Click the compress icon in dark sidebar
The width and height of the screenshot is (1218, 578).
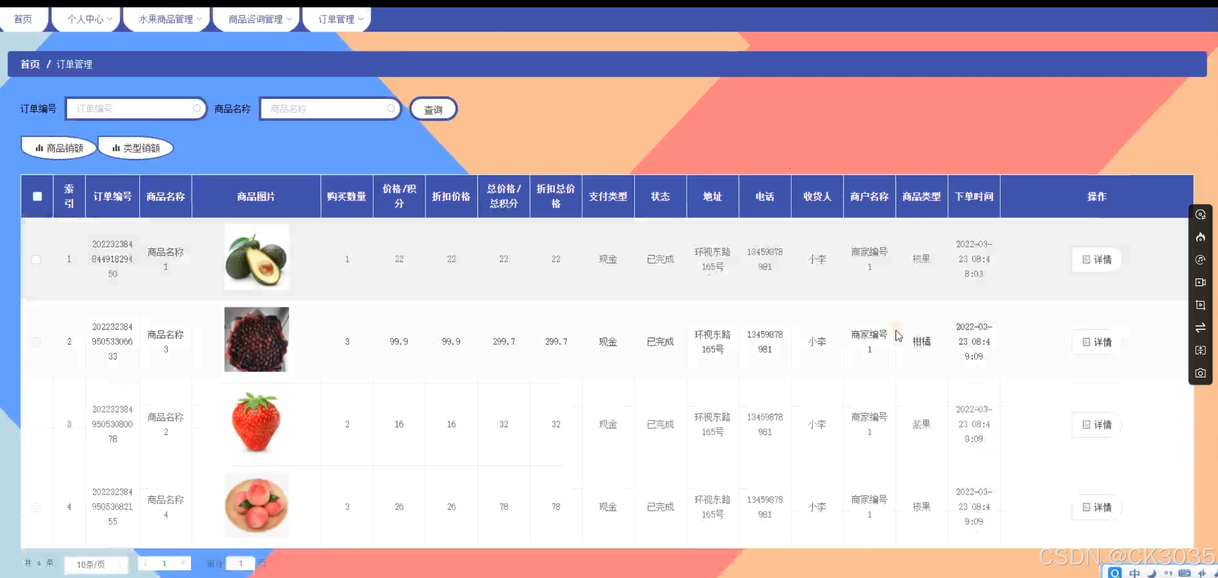[x=1200, y=350]
